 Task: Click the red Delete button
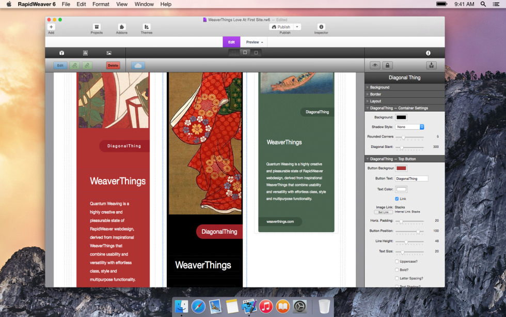click(113, 65)
